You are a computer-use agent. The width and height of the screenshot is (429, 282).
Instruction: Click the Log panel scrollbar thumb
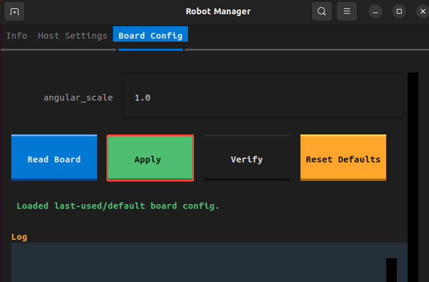point(392,270)
